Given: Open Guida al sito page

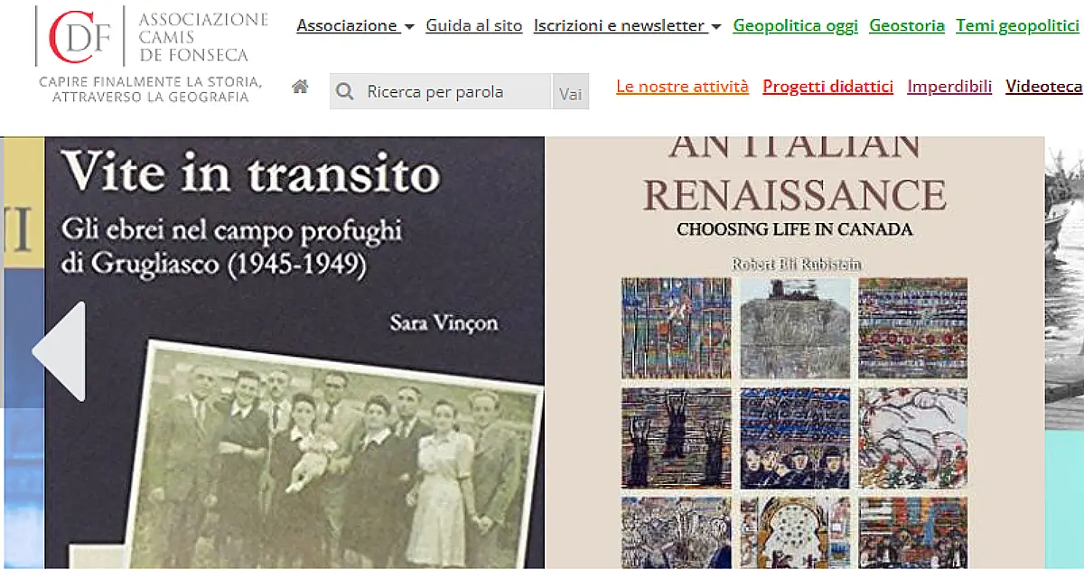Looking at the screenshot, I should click(x=474, y=26).
